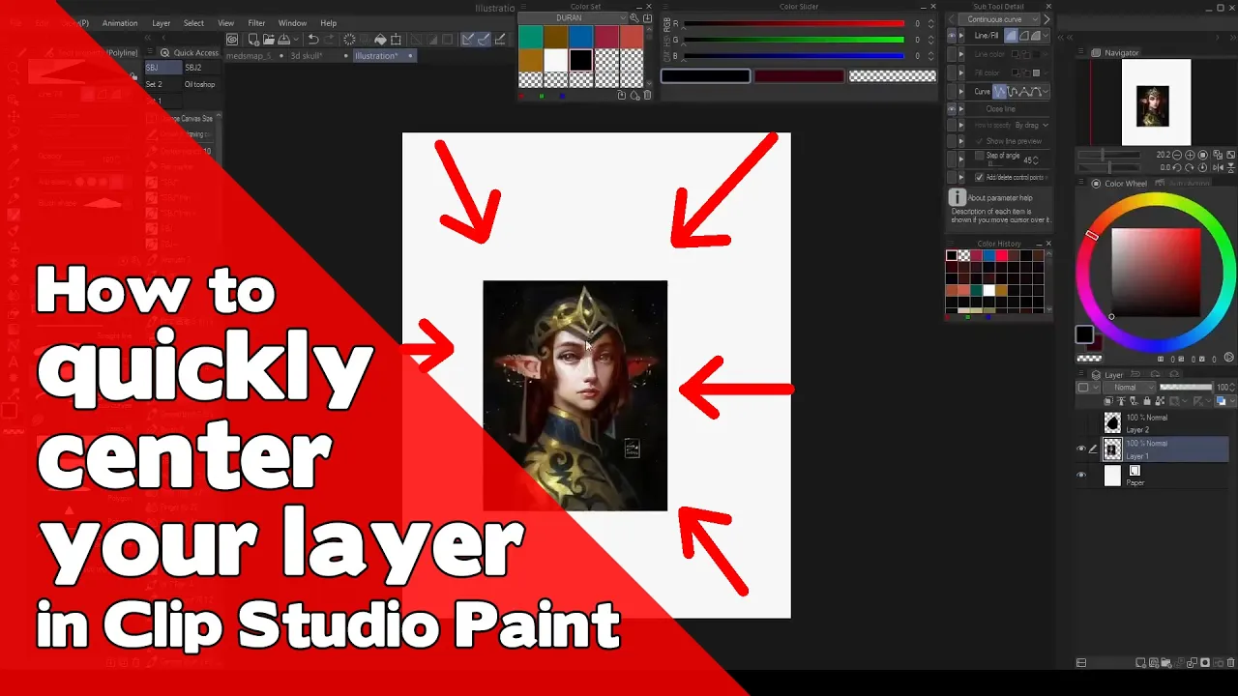Toggle eye icon for Line/Fill parameter
The width and height of the screenshot is (1238, 696).
951,36
